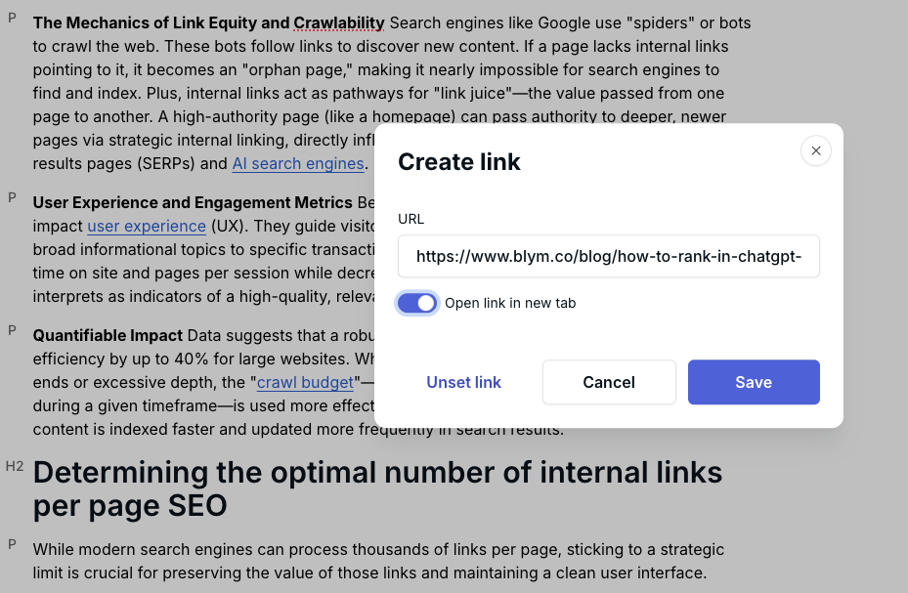Click the P marker beside Quantifiable Impact
Viewport: 908px width, 593px height.
pos(12,330)
